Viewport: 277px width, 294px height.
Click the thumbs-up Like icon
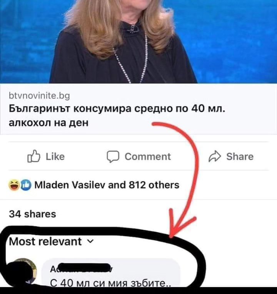[x=34, y=156]
